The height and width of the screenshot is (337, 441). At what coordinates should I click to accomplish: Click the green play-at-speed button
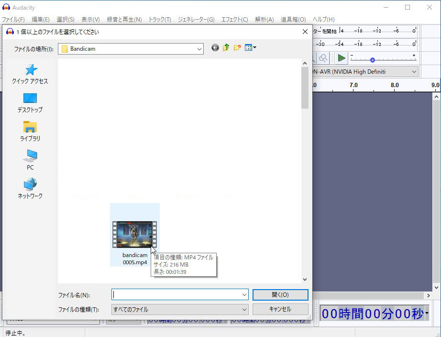pyautogui.click(x=341, y=58)
